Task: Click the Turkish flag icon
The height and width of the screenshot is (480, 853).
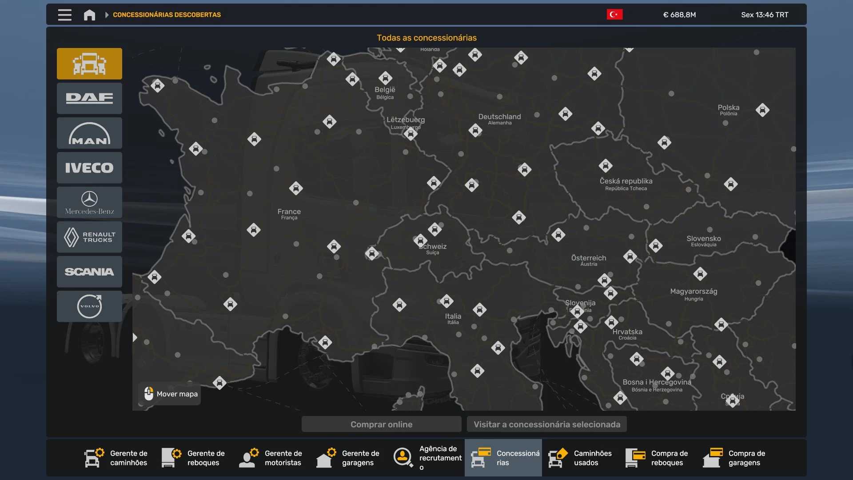Action: (614, 15)
